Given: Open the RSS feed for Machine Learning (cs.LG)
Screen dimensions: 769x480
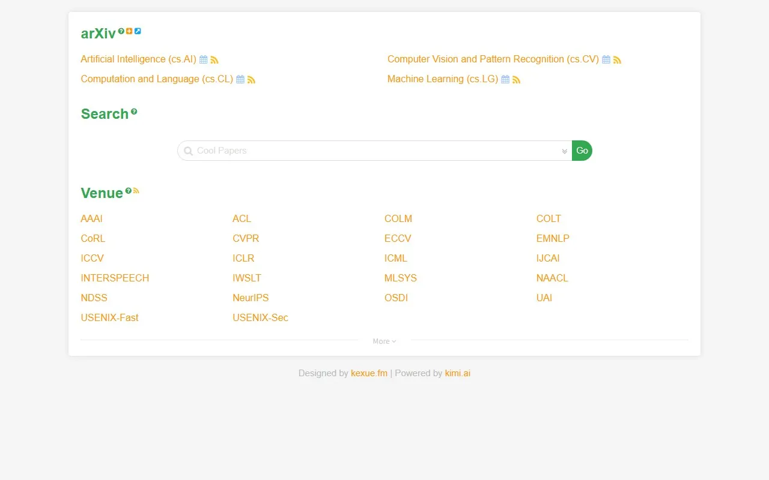Looking at the screenshot, I should tap(516, 79).
